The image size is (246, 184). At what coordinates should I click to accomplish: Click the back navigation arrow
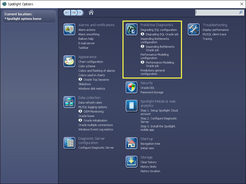coord(67,12)
